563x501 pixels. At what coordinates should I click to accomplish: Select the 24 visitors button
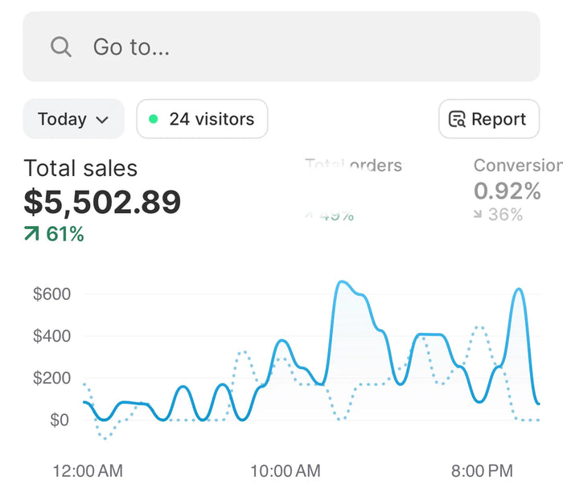pyautogui.click(x=202, y=119)
